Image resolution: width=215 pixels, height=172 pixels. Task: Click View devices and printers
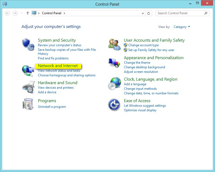pos(56,88)
